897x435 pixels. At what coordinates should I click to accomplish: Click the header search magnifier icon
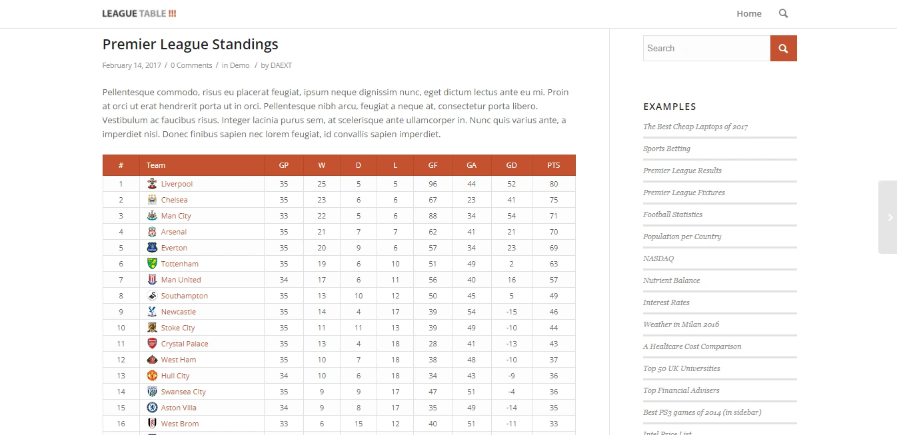tap(783, 13)
